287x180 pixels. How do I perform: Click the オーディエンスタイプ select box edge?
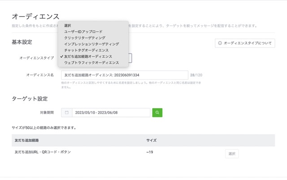[130, 58]
